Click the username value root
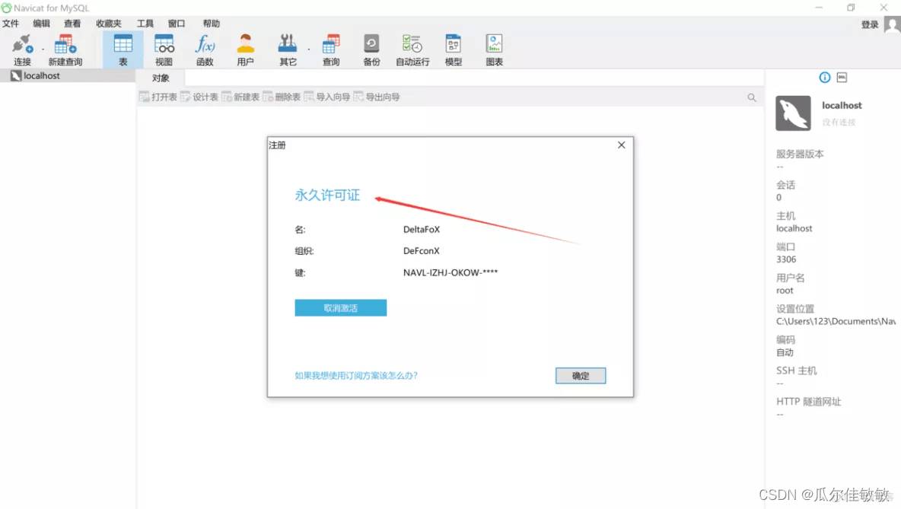Image resolution: width=901 pixels, height=509 pixels. (x=785, y=291)
